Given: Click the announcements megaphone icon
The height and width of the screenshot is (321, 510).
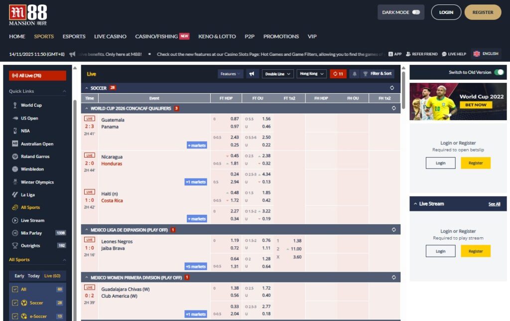Looking at the screenshot, I should pyautogui.click(x=252, y=73).
